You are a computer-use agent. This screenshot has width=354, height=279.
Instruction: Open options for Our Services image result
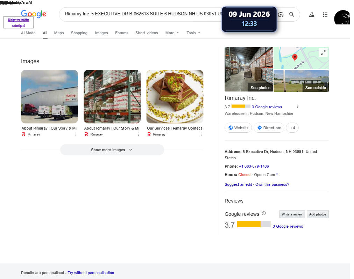(x=201, y=134)
